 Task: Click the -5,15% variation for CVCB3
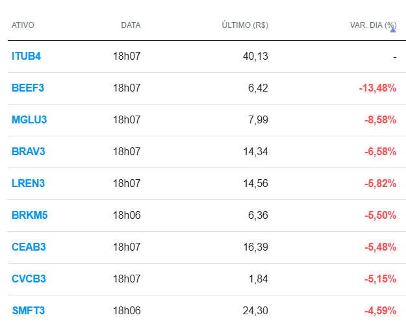click(380, 279)
